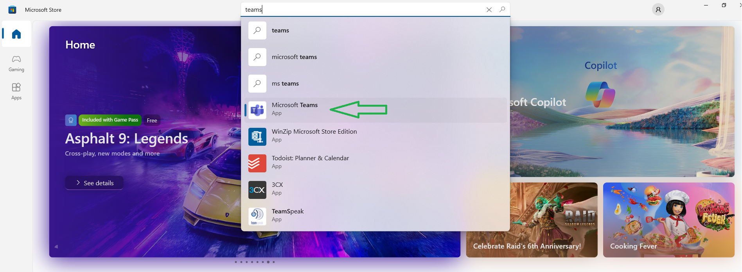742x272 pixels.
Task: Open the Raid 6th Anniversary card
Action: tap(532, 220)
